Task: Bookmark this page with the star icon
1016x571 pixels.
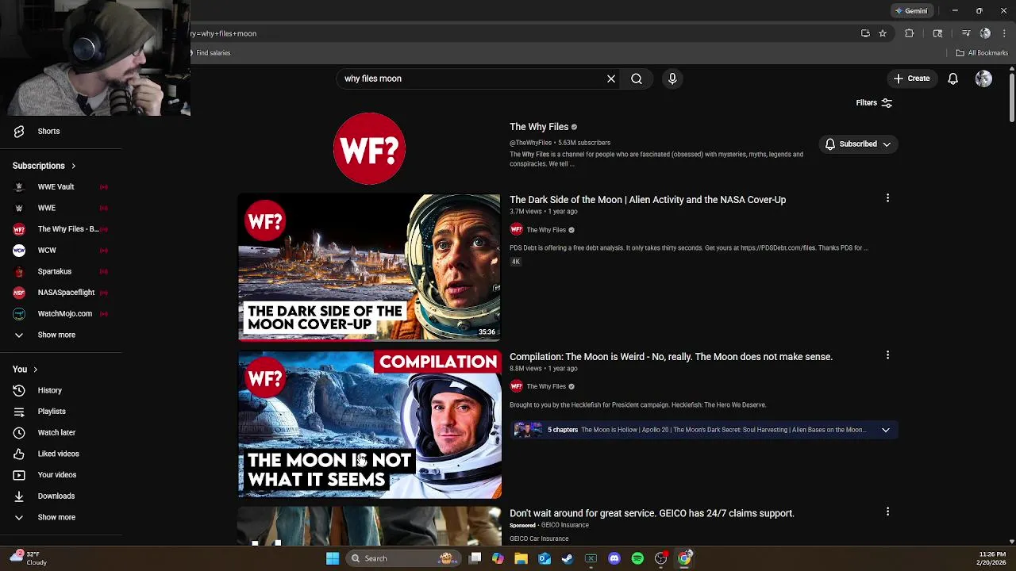Action: (x=883, y=33)
